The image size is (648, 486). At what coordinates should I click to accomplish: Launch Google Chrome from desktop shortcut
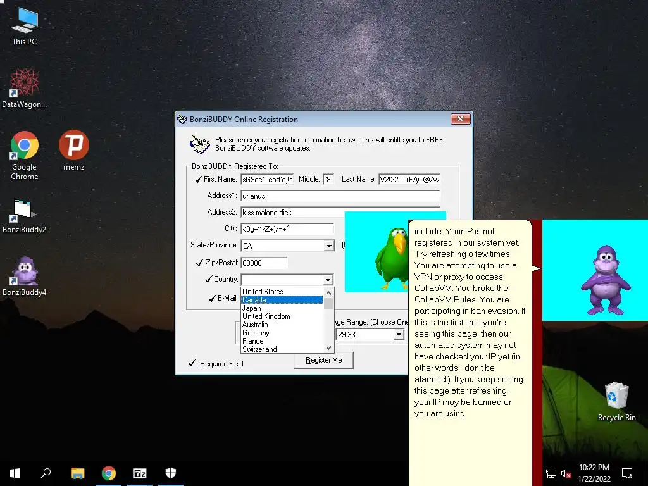25,156
